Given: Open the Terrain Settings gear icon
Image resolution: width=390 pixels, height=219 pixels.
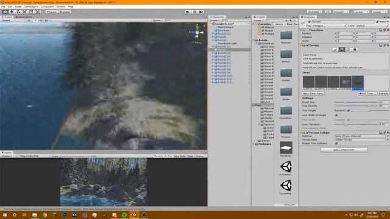Looking at the screenshot, I should tap(355, 50).
